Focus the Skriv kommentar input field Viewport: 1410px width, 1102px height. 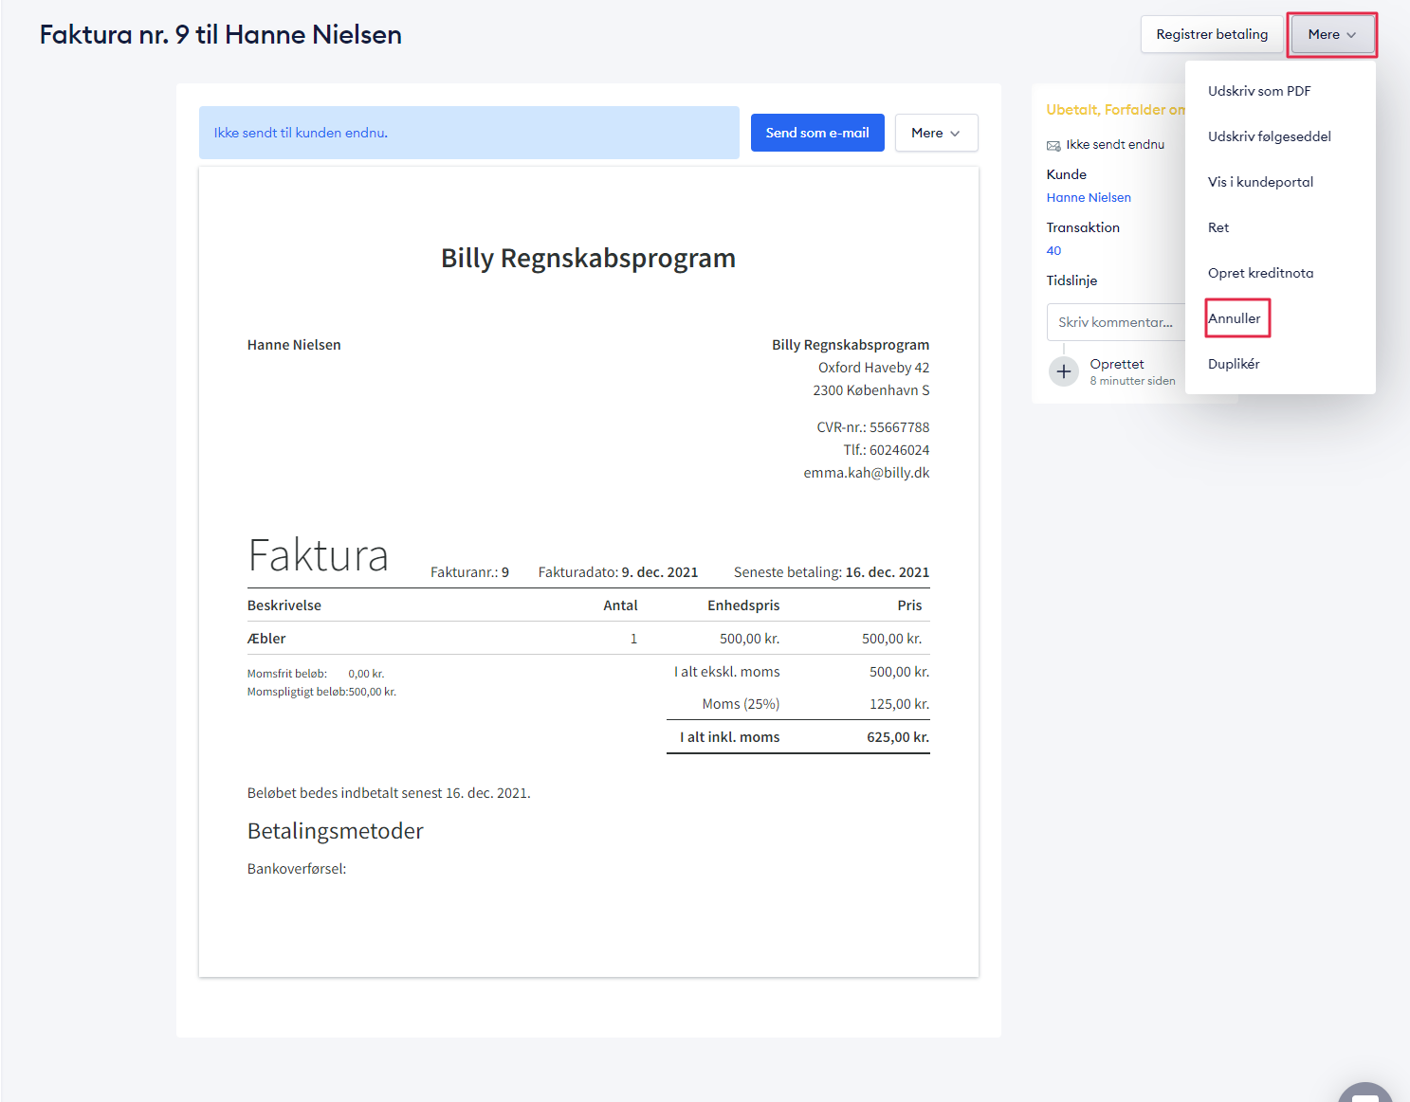(x=1116, y=322)
